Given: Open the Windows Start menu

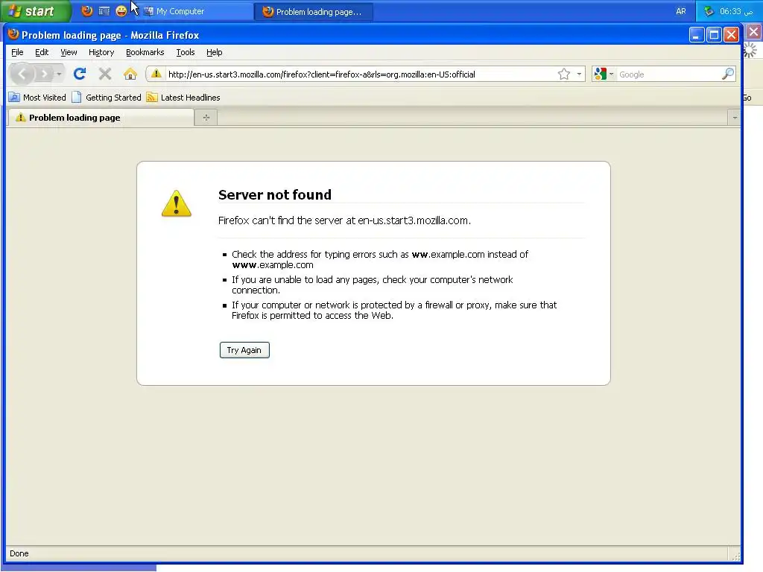Looking at the screenshot, I should (36, 11).
